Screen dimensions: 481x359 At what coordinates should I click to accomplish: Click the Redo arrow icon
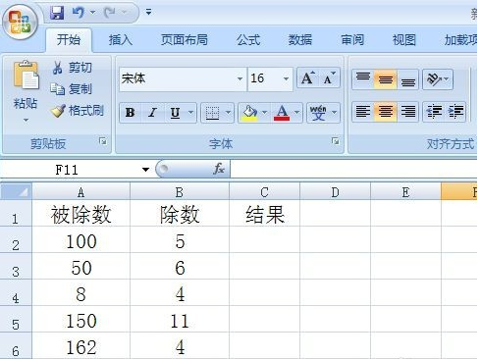click(109, 13)
